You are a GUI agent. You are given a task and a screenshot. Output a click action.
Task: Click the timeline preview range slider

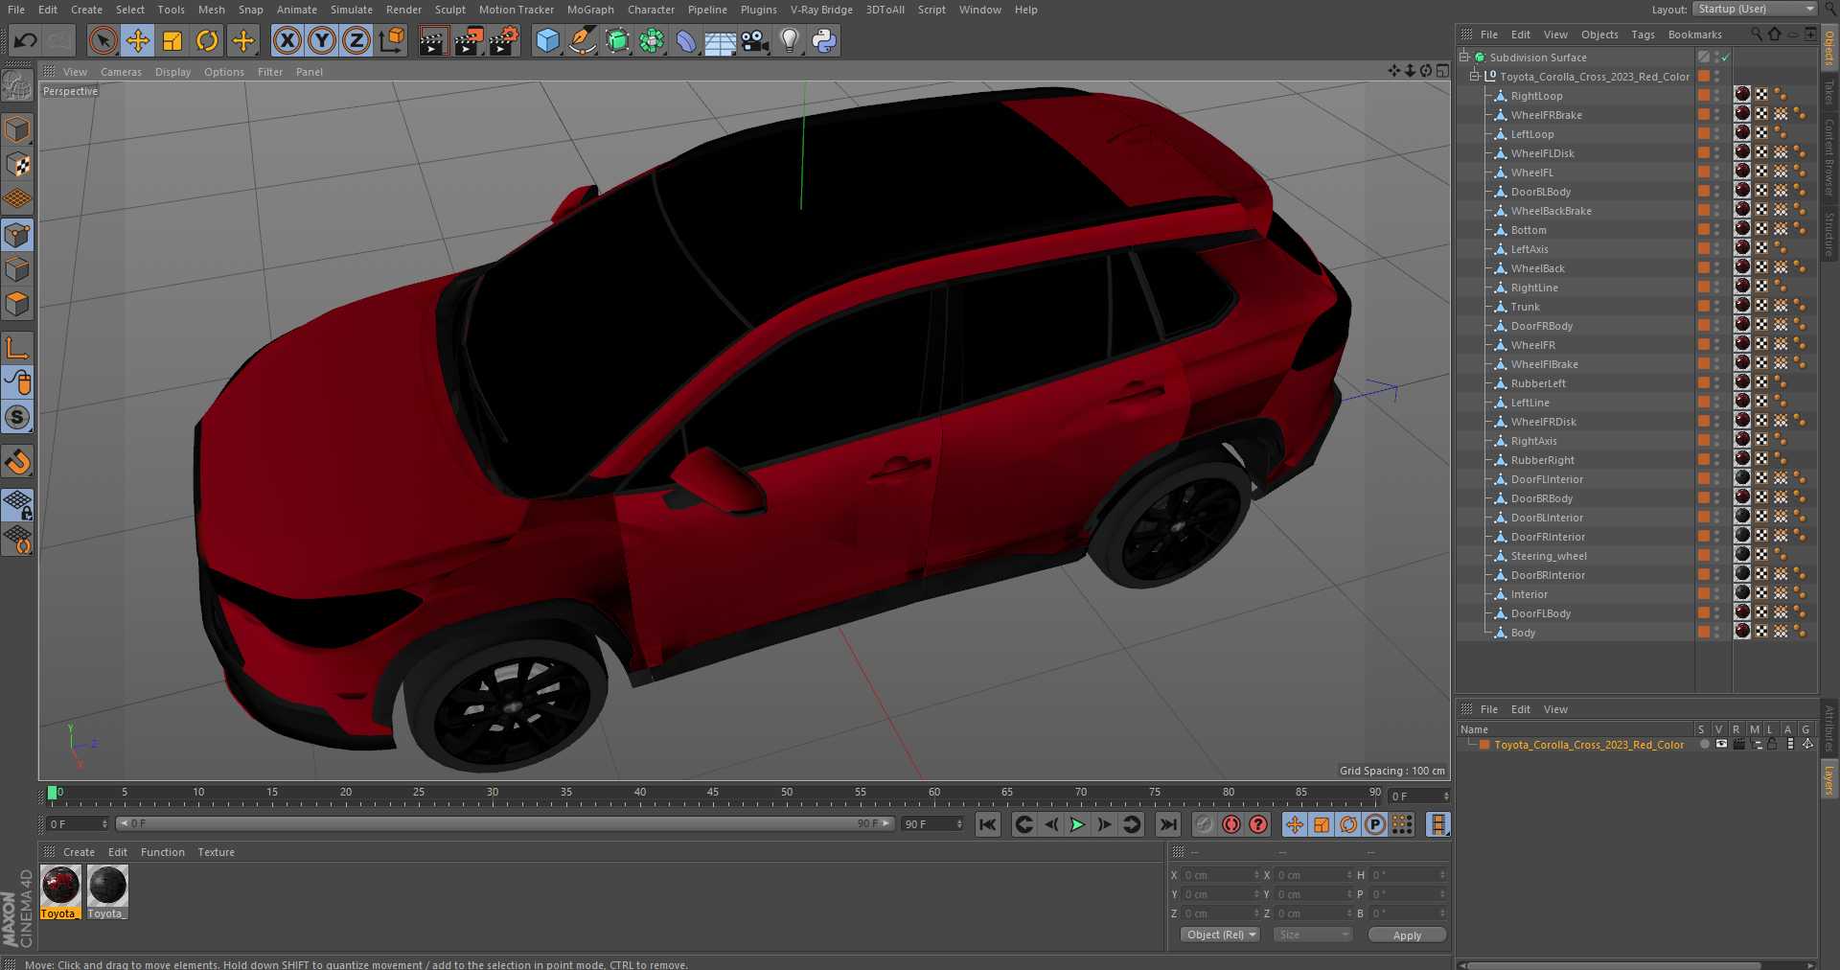(x=505, y=823)
